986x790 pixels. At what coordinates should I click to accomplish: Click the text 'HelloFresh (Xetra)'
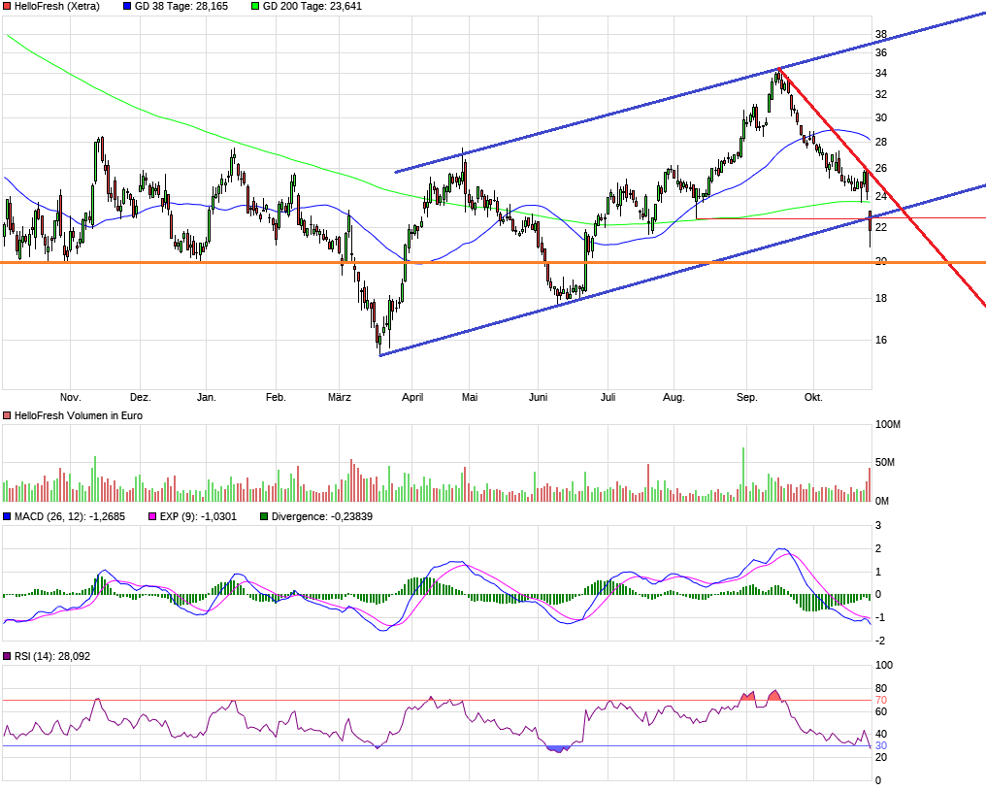click(56, 6)
